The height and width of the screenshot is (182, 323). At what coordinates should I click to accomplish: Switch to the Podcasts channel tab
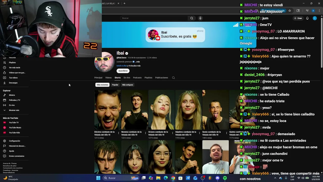coord(137,78)
